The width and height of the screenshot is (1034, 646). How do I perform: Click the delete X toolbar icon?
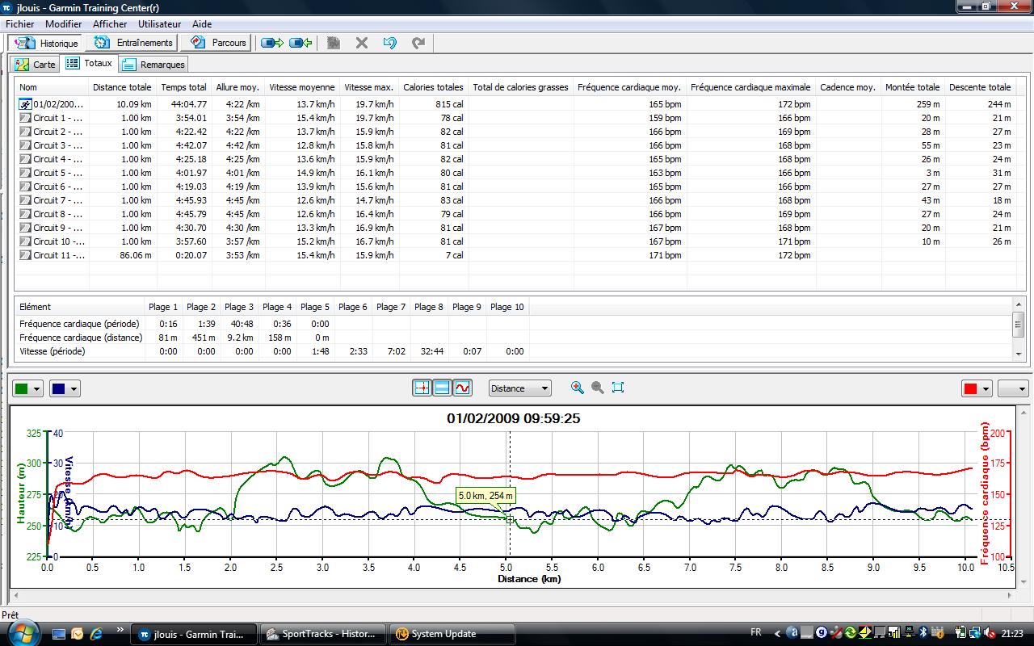point(362,43)
